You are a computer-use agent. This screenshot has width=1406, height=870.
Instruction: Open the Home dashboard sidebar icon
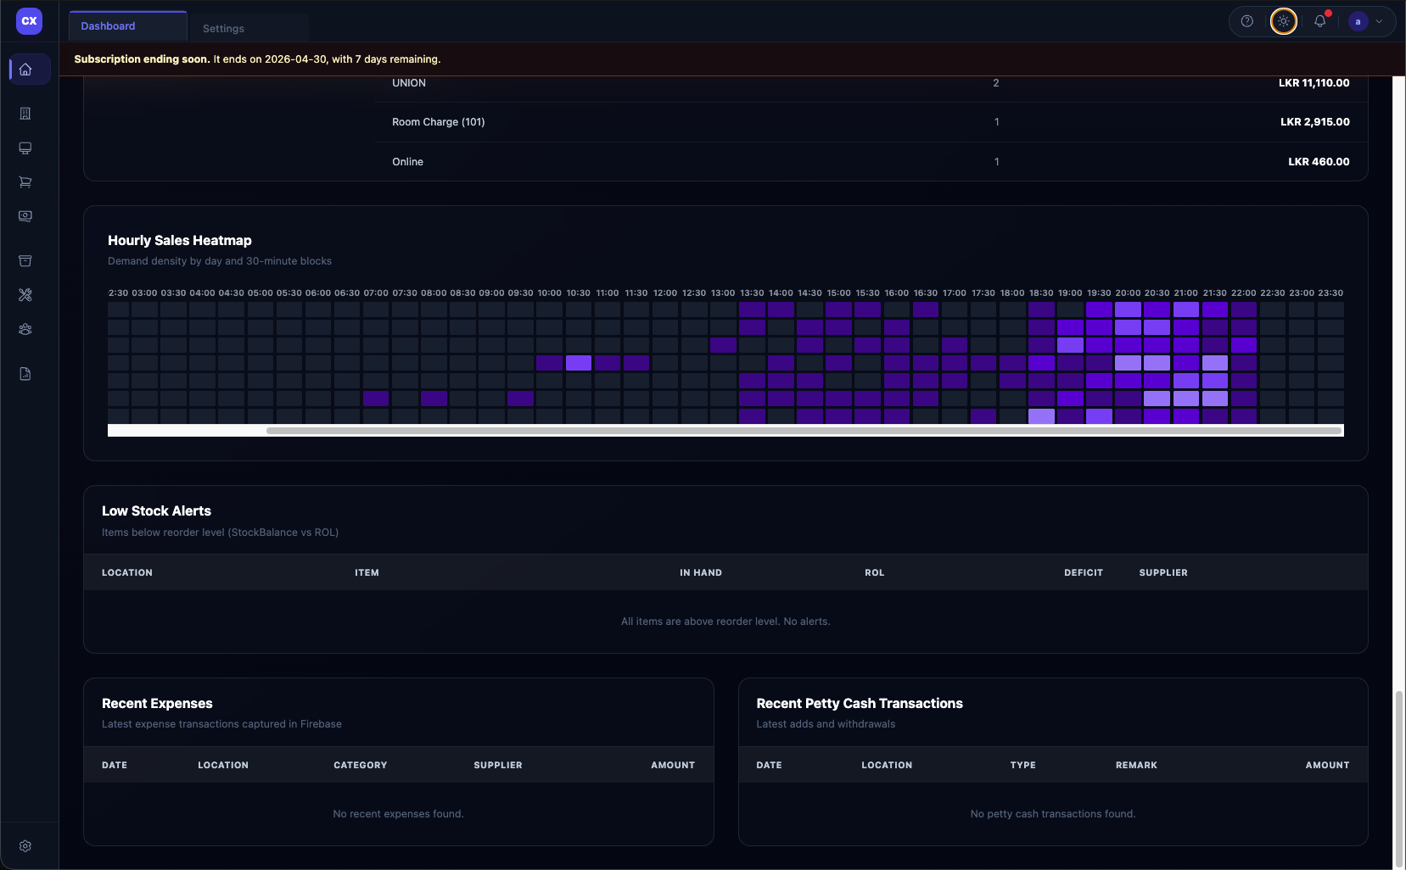[25, 70]
